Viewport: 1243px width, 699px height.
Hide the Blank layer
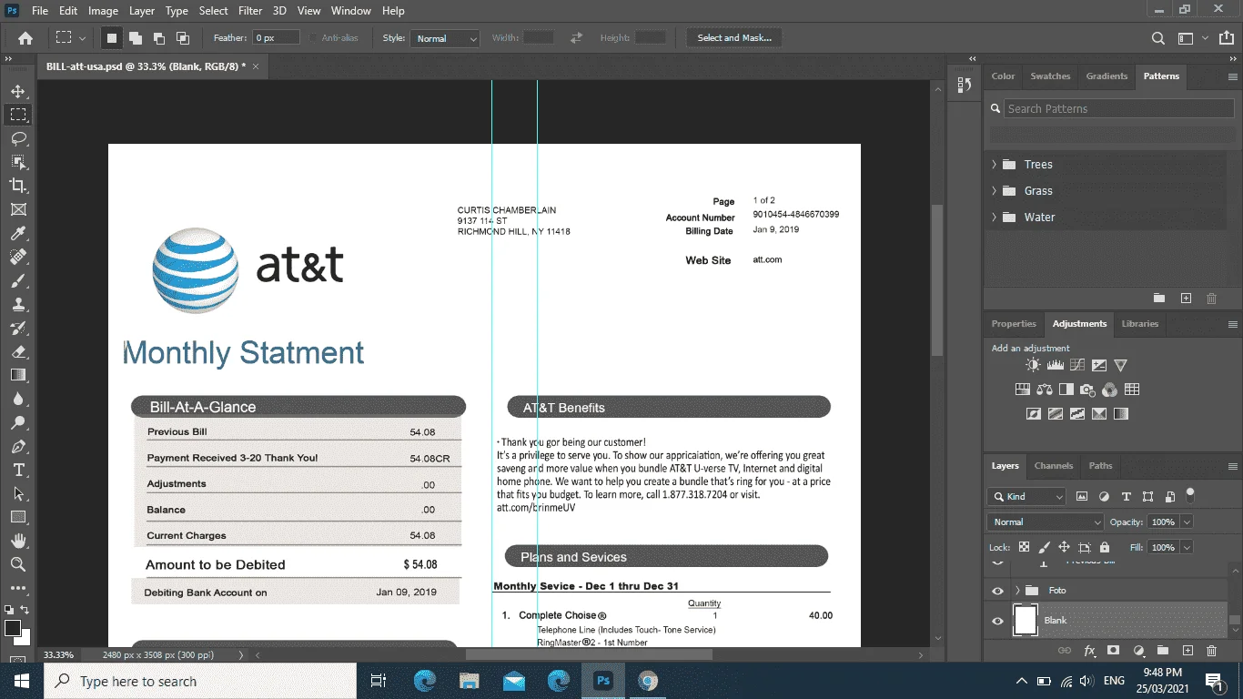click(997, 621)
